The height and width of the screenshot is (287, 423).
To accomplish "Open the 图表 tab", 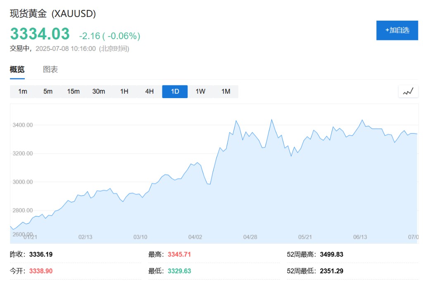I will pyautogui.click(x=50, y=69).
